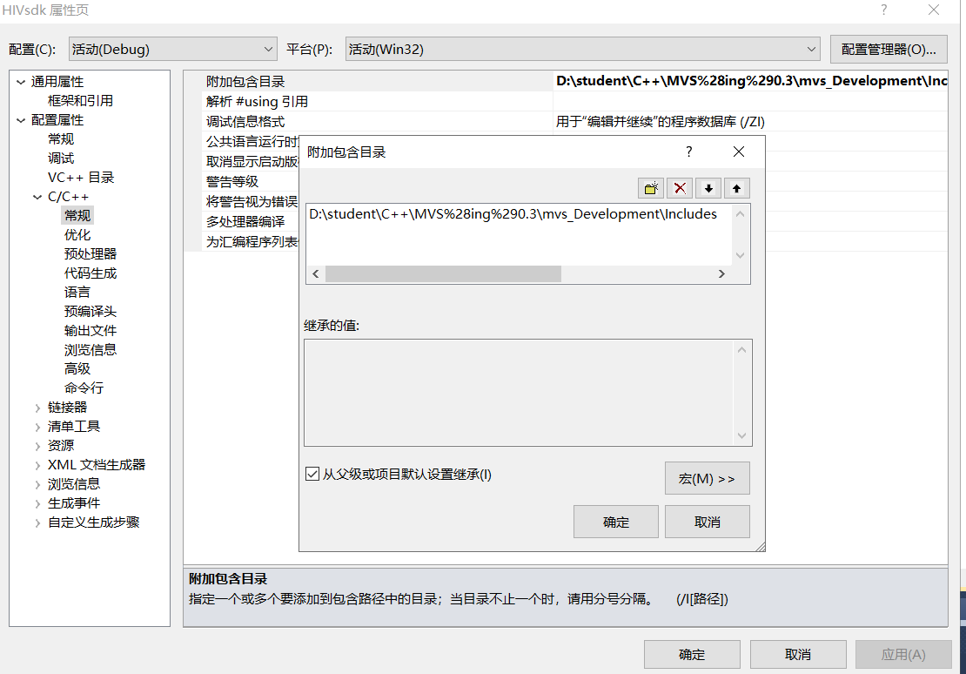Click 取消 at the bottom of the property page

coord(798,654)
